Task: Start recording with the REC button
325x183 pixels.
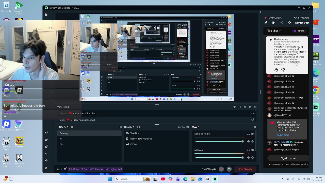Action: pos(221,169)
